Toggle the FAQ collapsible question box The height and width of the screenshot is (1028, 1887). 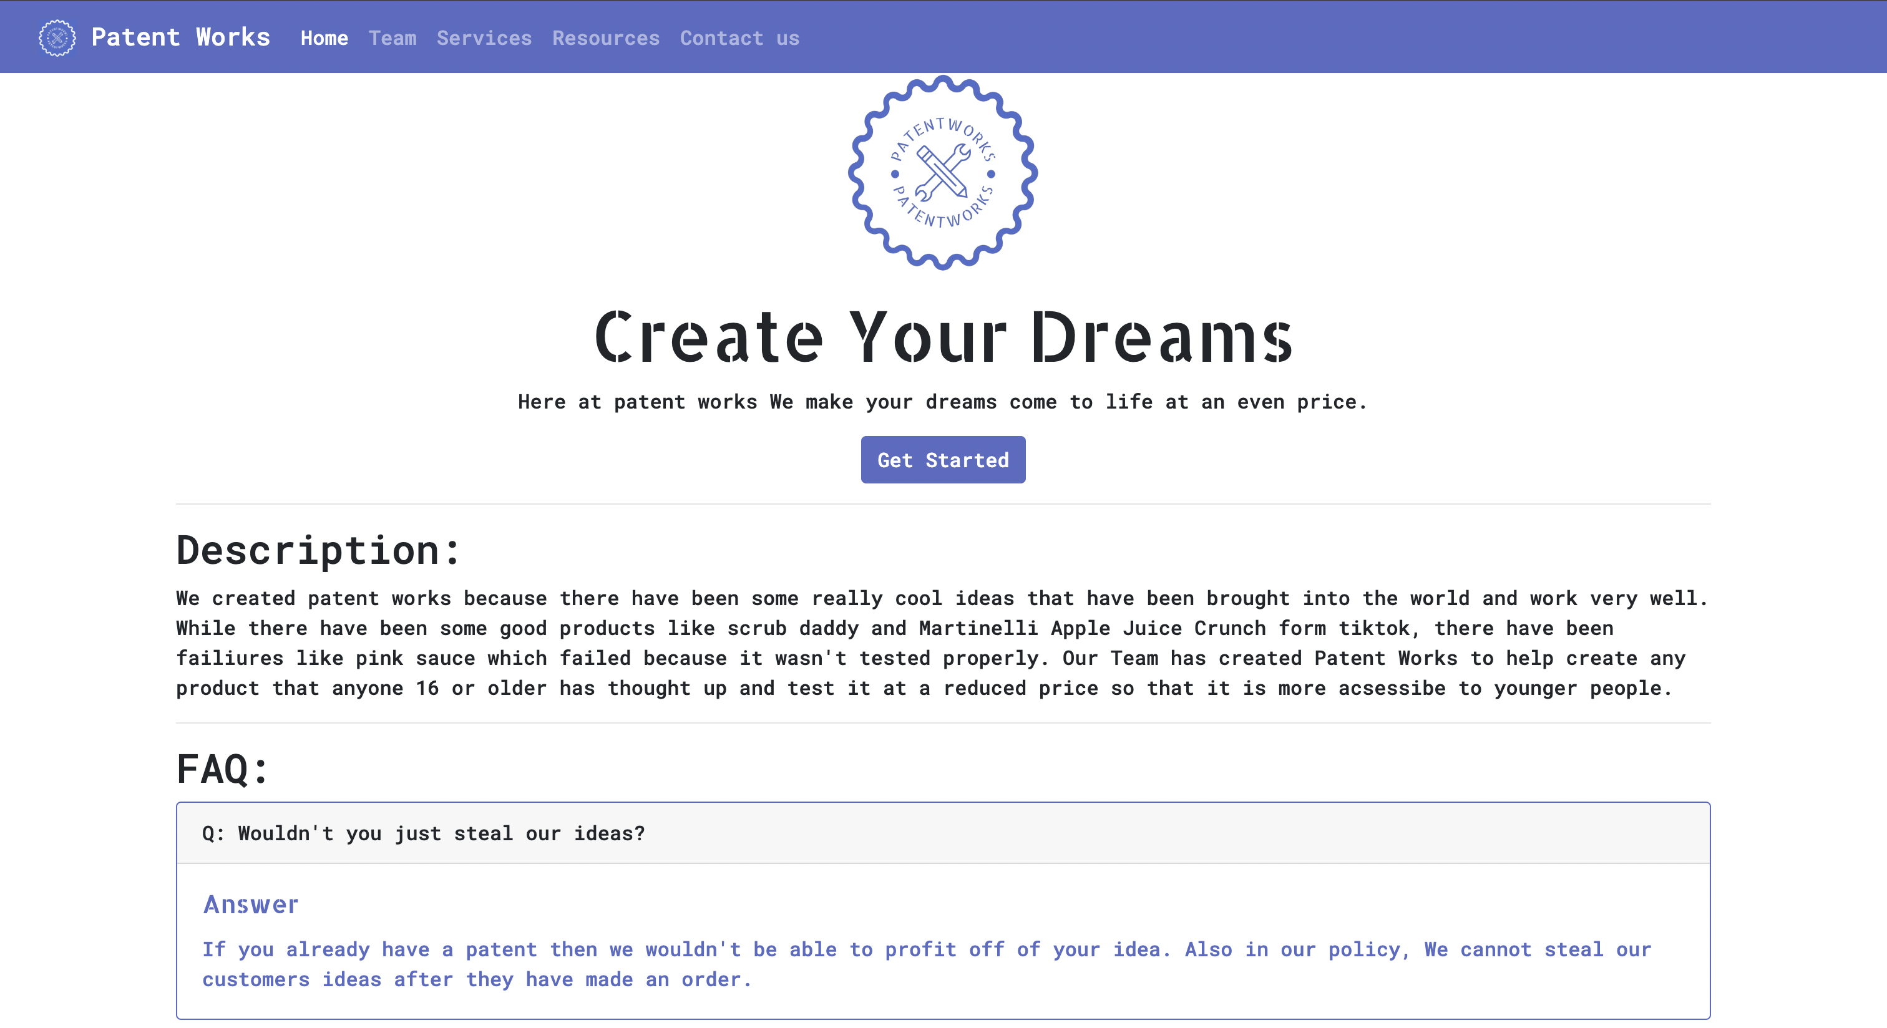click(x=943, y=833)
